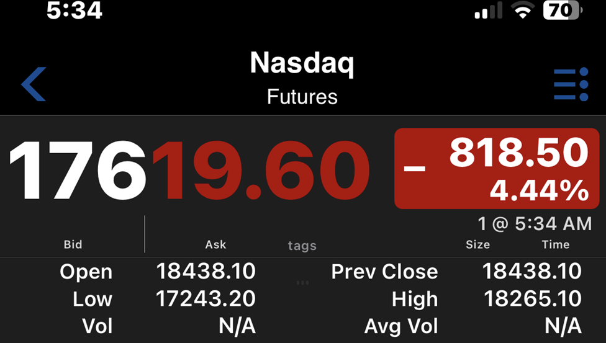
Task: Tap the three-dot page indicator
Action: pyautogui.click(x=302, y=283)
